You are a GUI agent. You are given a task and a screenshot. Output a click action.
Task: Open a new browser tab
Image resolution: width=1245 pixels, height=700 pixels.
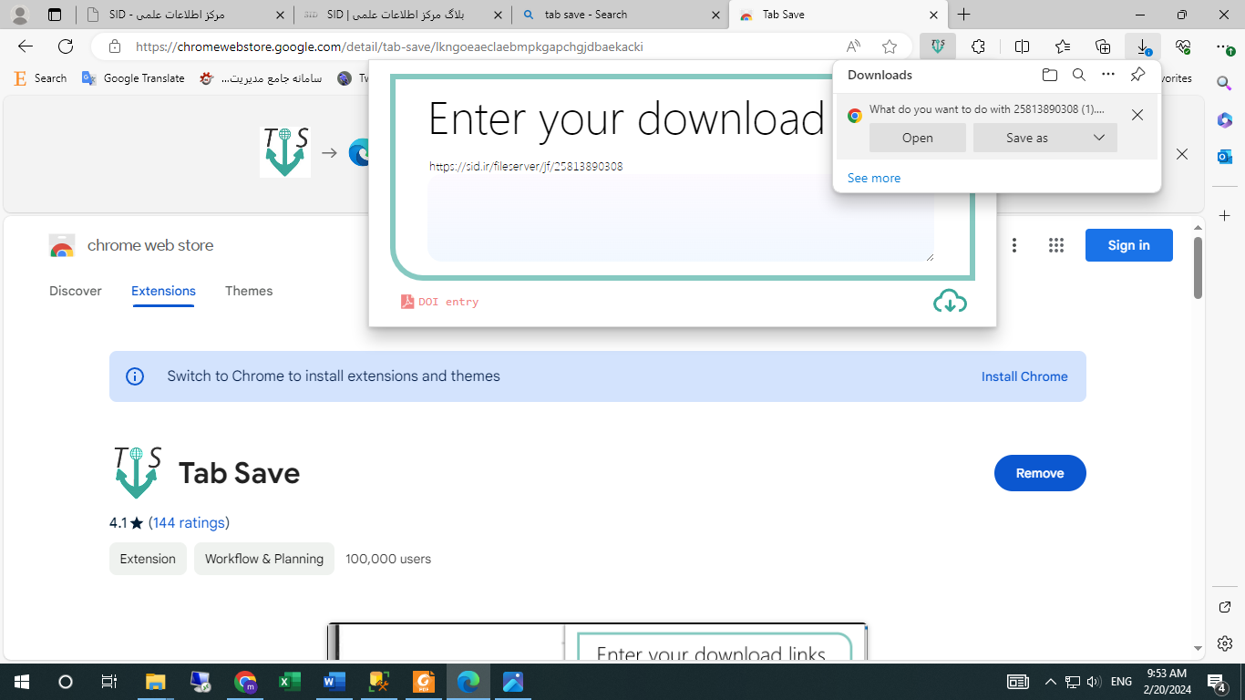coord(963,15)
